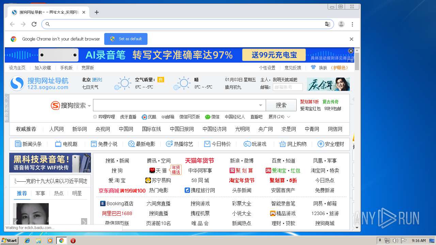Viewport: 436px width, 245px height.
Task: Click the 设为主页 top link
Action: point(17,68)
